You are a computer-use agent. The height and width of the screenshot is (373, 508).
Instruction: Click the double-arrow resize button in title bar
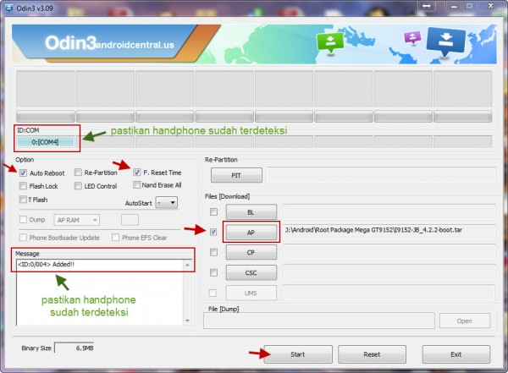pyautogui.click(x=427, y=6)
